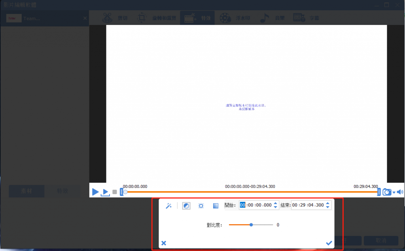The image size is (405, 251).
Task: Select the brightness sun icon
Action: tap(201, 206)
